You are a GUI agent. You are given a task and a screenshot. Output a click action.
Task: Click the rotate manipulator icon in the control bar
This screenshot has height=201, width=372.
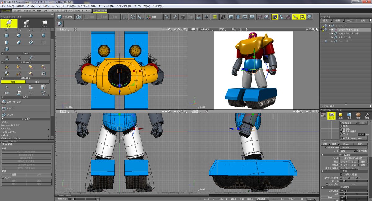133,17
